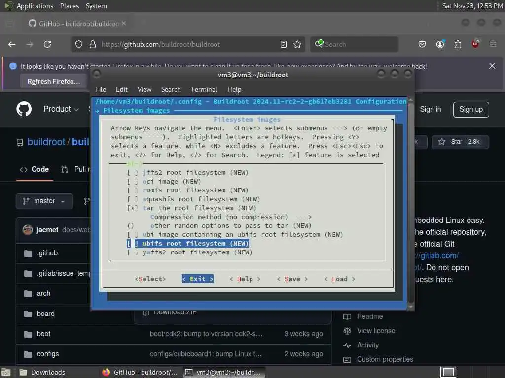Screen dimensions: 505x378
Task: Toggle tar the root filesystem checkbox
Action: 132,208
